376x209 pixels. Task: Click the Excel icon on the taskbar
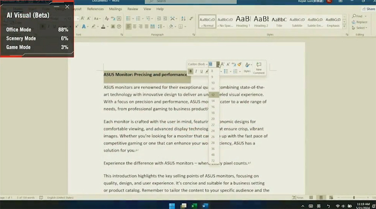pos(194,206)
